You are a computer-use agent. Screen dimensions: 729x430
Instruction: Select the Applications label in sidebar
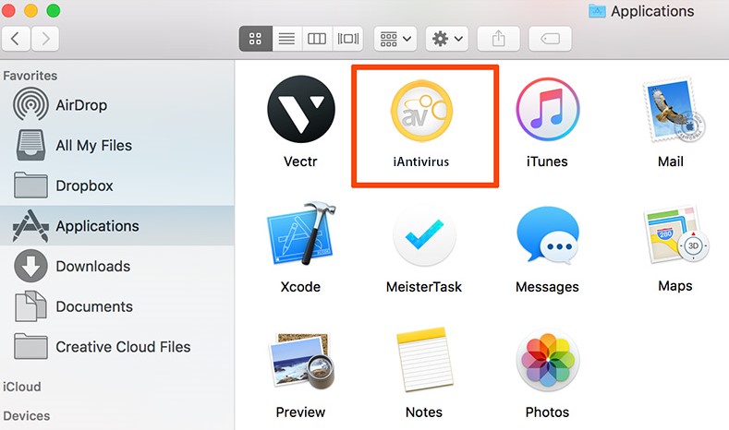coord(97,226)
